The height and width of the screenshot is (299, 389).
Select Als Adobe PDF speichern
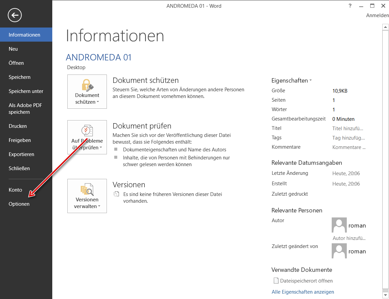[26, 109]
